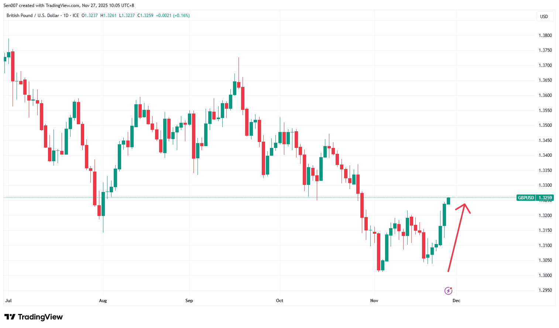Click the high value H1.3261 in legend
This screenshot has height=328, width=559.
(x=108, y=16)
